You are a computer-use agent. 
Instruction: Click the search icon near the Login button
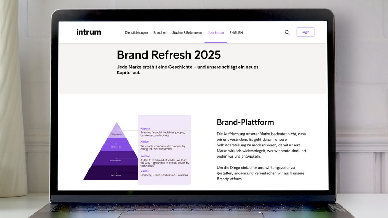287,32
